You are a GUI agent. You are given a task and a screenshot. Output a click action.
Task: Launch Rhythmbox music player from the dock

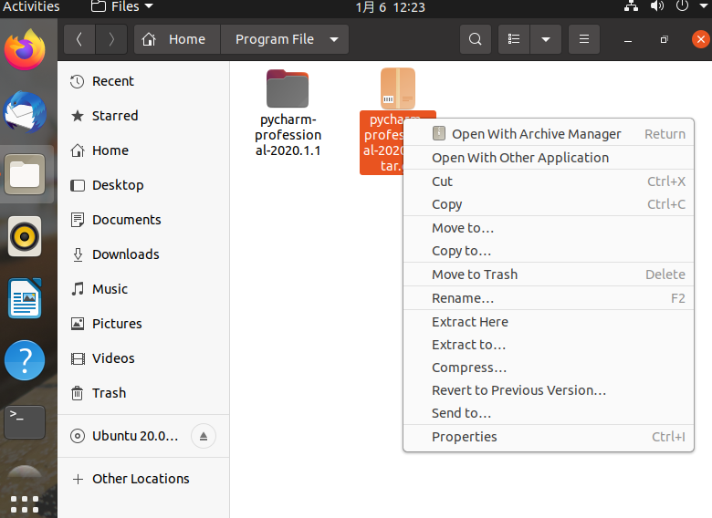(x=25, y=236)
